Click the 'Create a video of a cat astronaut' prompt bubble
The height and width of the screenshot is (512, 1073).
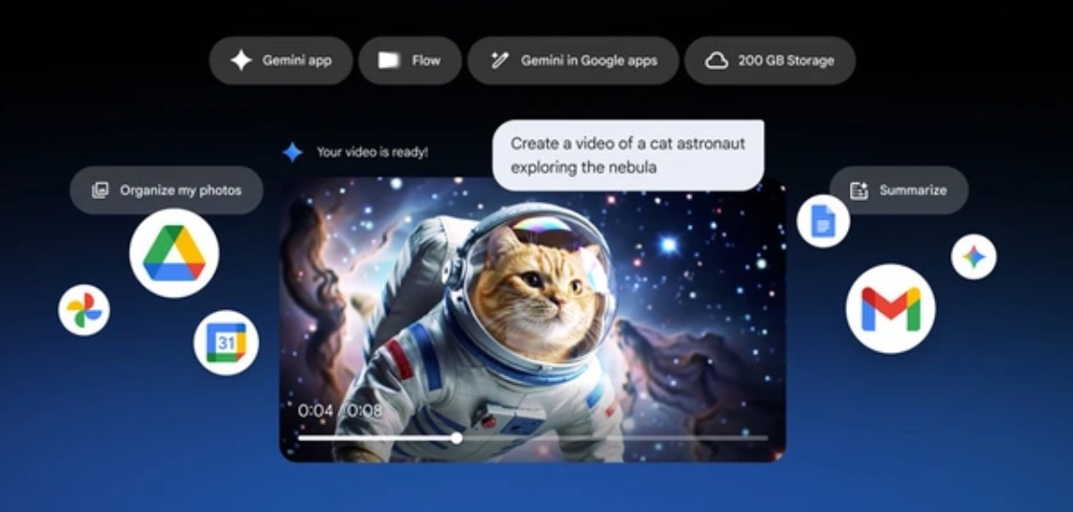click(x=628, y=155)
